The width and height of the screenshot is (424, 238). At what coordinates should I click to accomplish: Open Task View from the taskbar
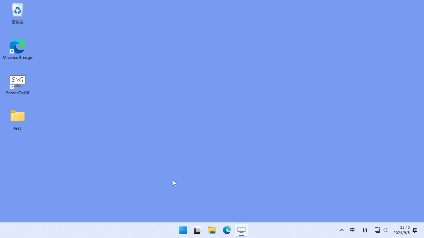click(198, 230)
